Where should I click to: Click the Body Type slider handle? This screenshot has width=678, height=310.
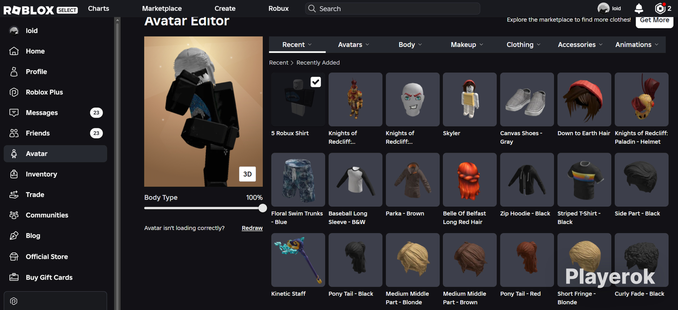(x=262, y=208)
